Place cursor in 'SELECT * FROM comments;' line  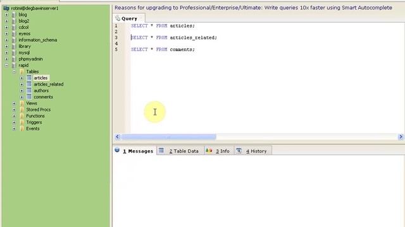[163, 49]
